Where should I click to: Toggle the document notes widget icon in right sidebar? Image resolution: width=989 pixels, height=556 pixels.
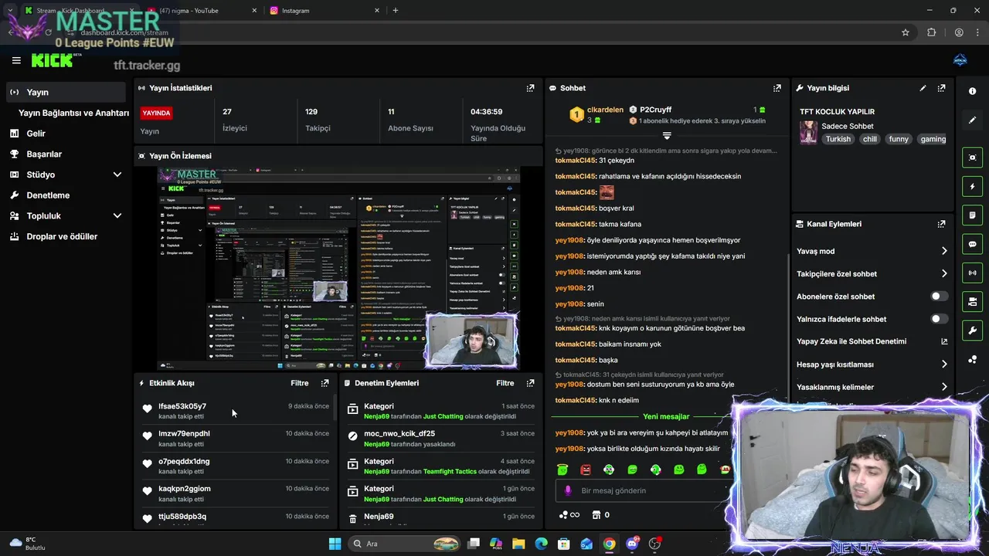[x=972, y=215]
